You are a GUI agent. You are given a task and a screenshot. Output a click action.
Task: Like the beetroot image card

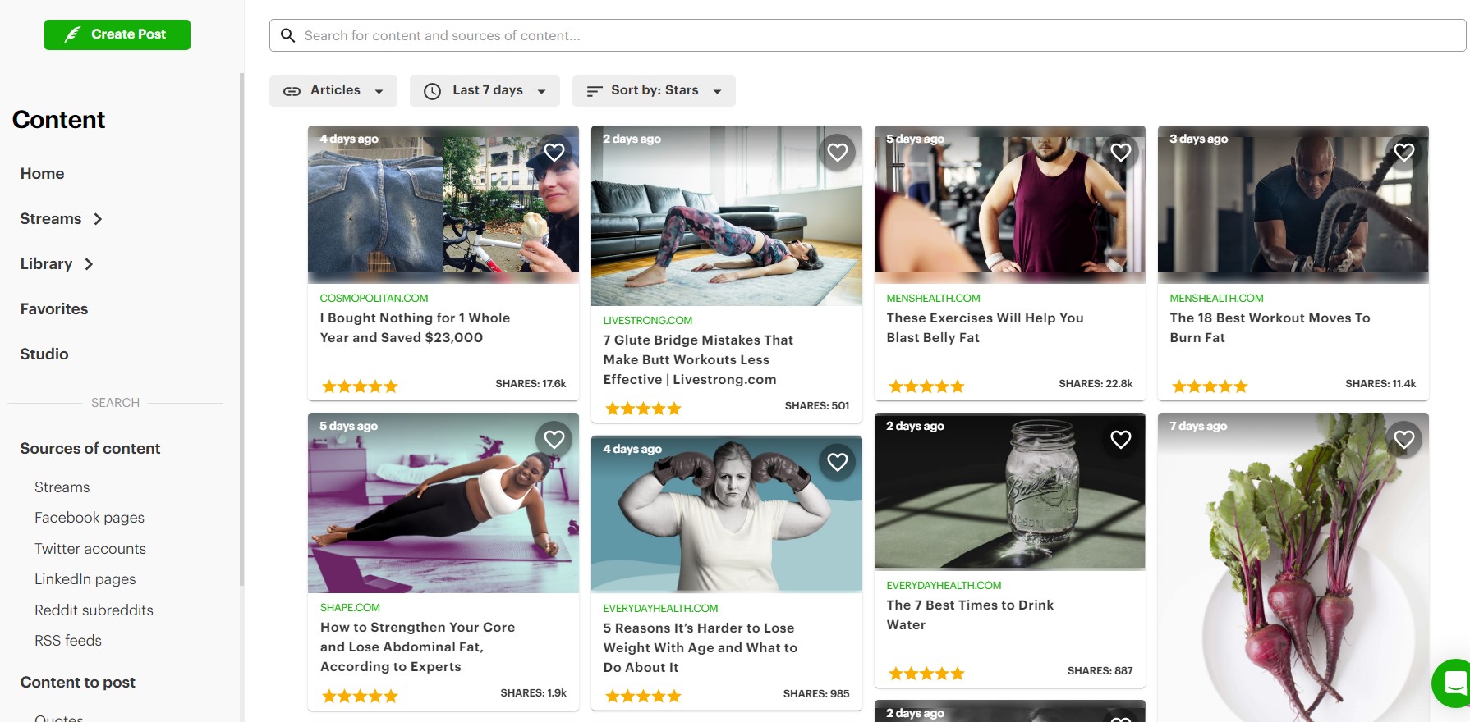click(x=1404, y=439)
